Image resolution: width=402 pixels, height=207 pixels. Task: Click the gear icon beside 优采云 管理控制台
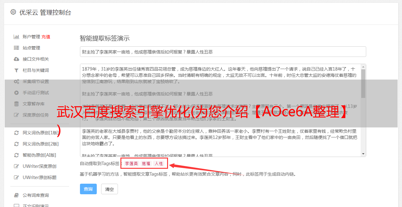coord(13,12)
